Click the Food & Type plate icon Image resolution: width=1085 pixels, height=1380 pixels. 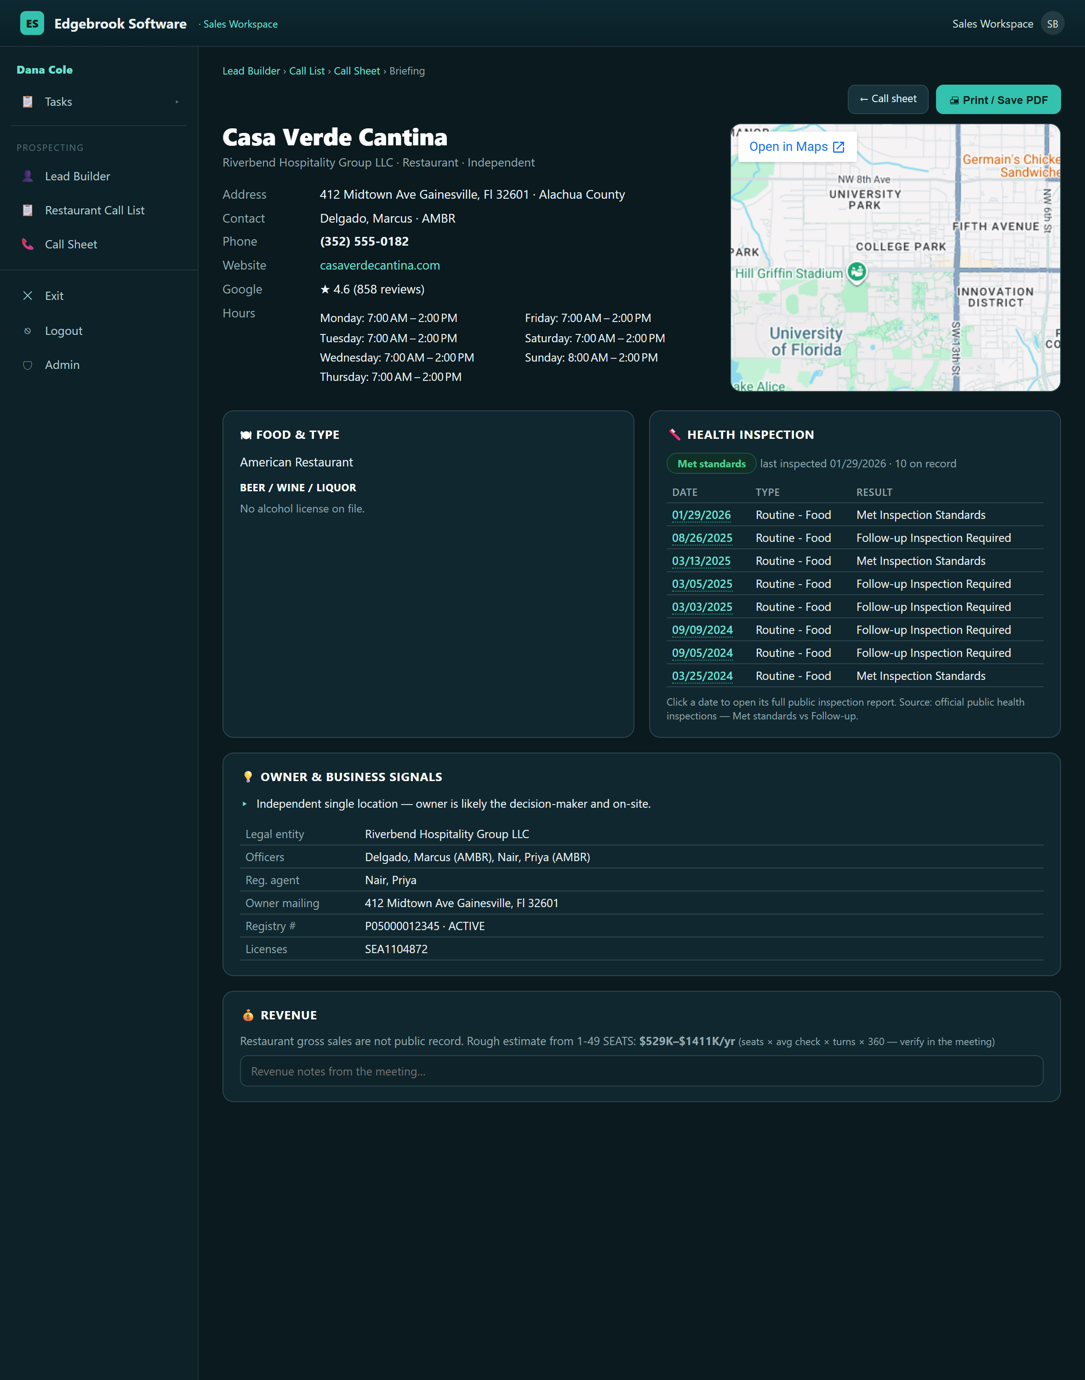246,435
